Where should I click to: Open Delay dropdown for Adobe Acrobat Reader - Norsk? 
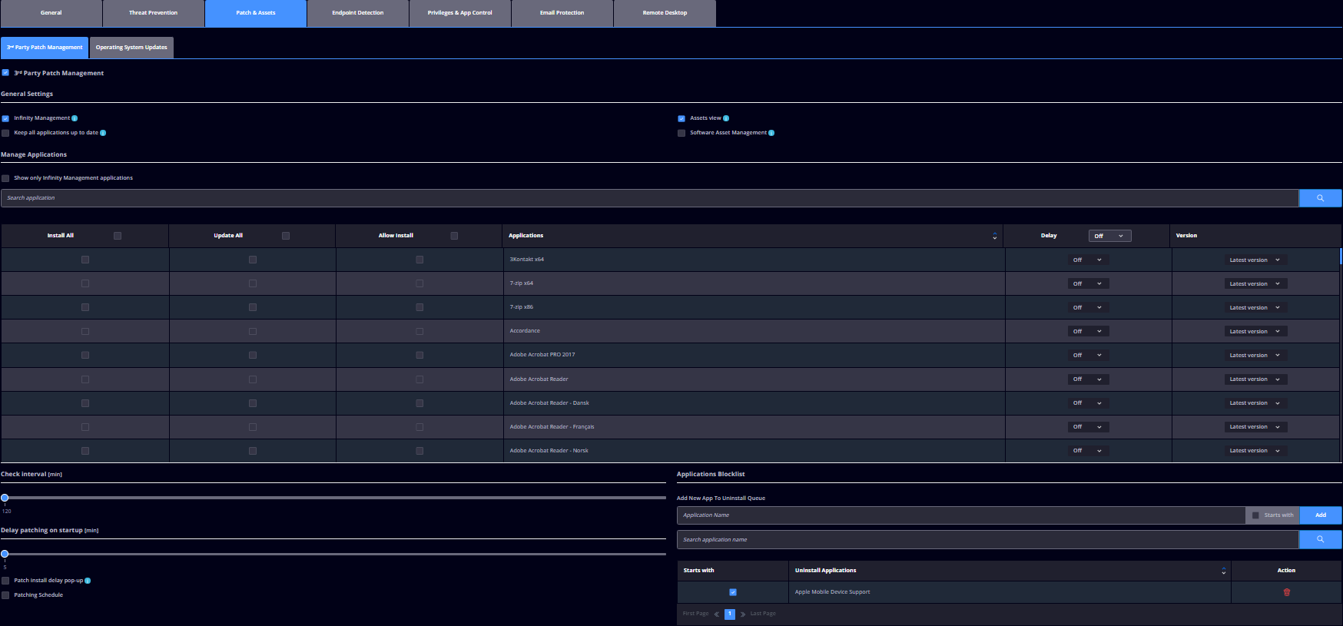[1088, 451]
